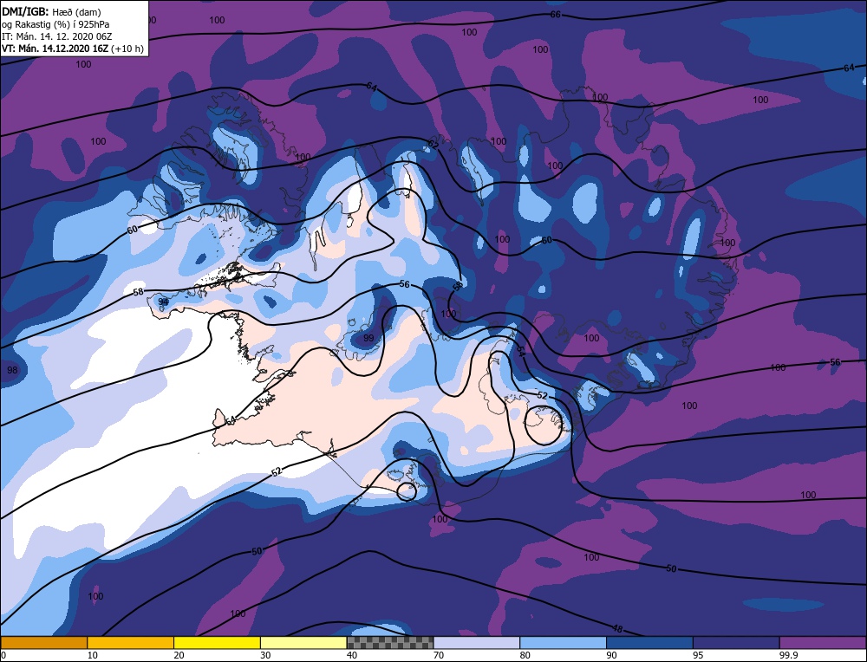Click the light blue 80–90 legend swatch

563,642
